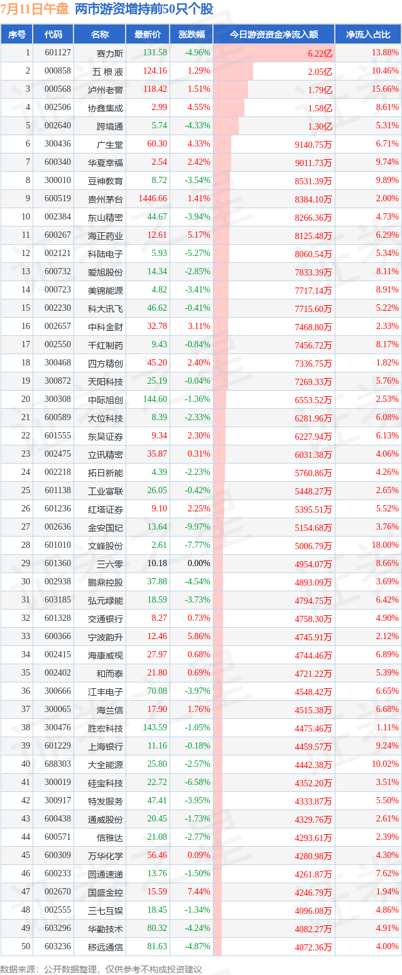
Task: Select stock name 交通银行
Action: point(106,619)
